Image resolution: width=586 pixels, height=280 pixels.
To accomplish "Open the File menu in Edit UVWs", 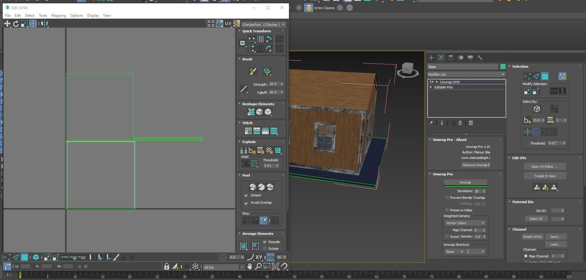I will (8, 16).
